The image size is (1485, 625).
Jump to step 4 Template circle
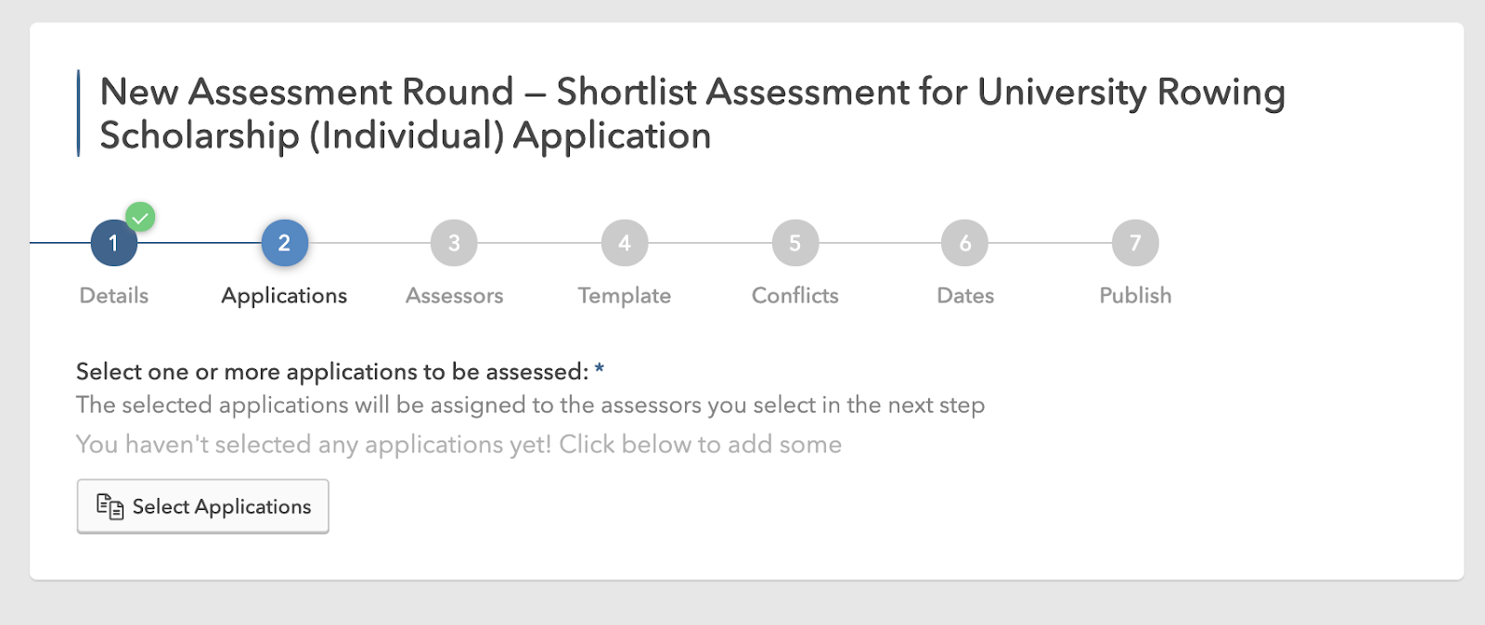pos(625,243)
